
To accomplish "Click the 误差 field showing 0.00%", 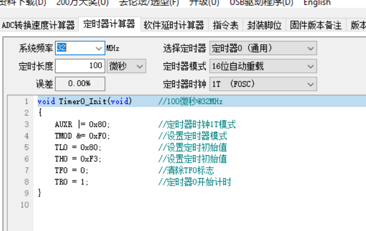I will [x=80, y=84].
